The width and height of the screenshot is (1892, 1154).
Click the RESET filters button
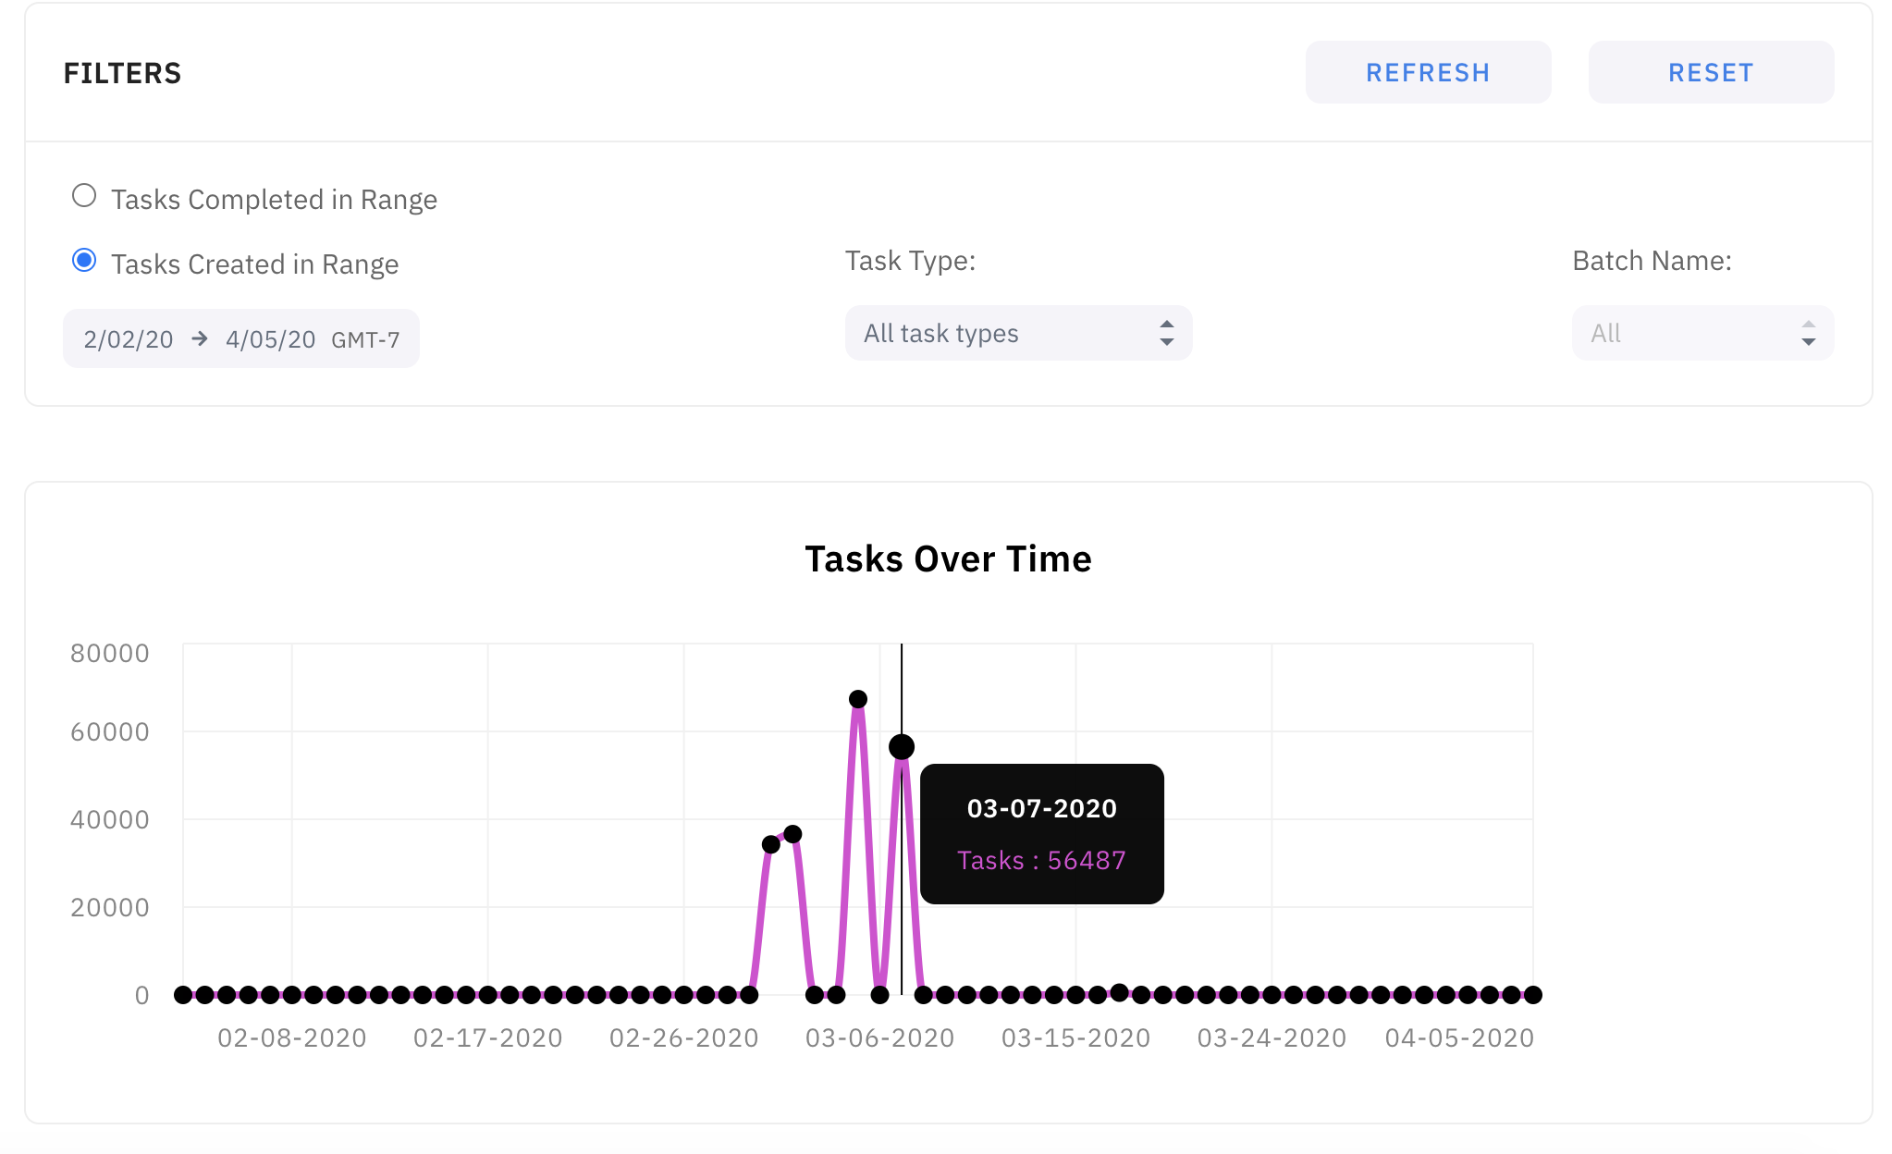pyautogui.click(x=1710, y=72)
